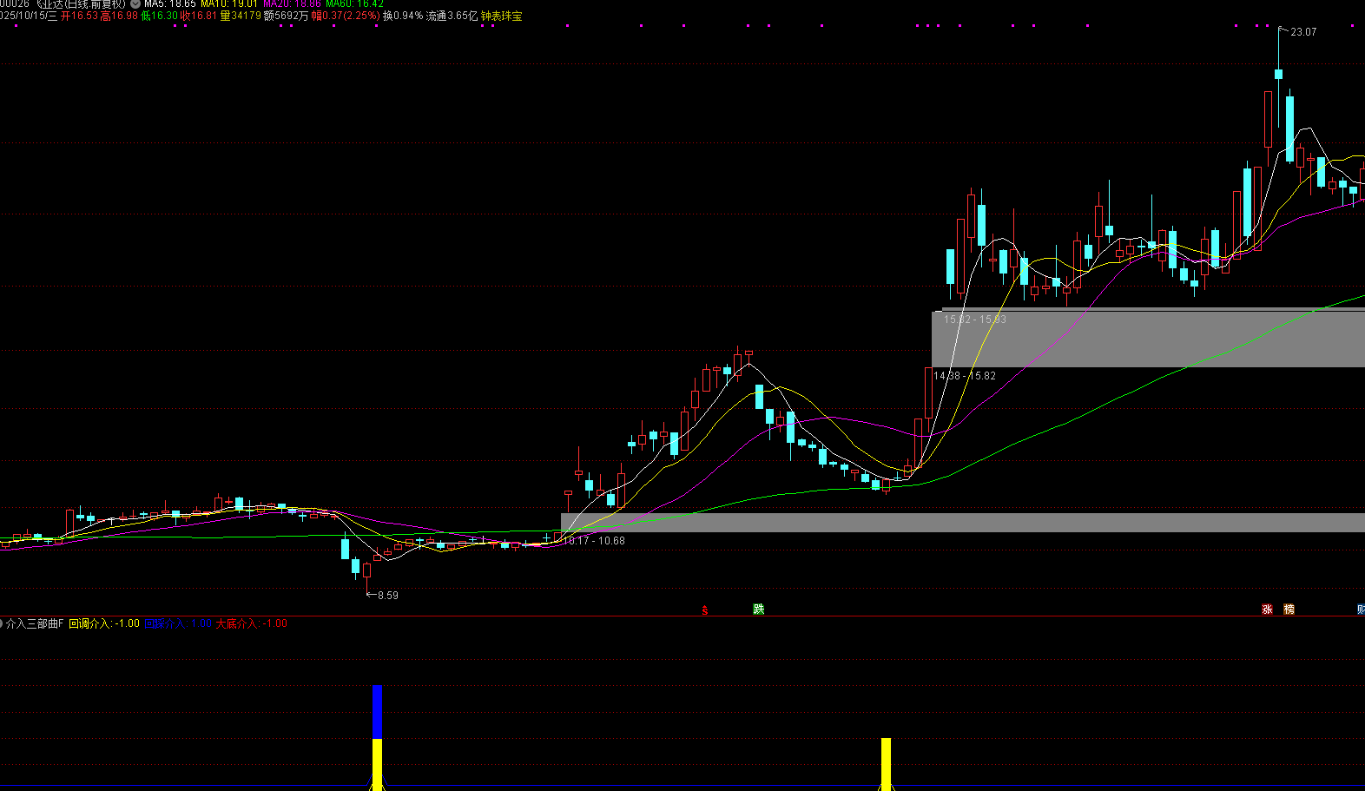The height and width of the screenshot is (791, 1365).
Task: Click the red S signal marker
Action: pyautogui.click(x=705, y=610)
